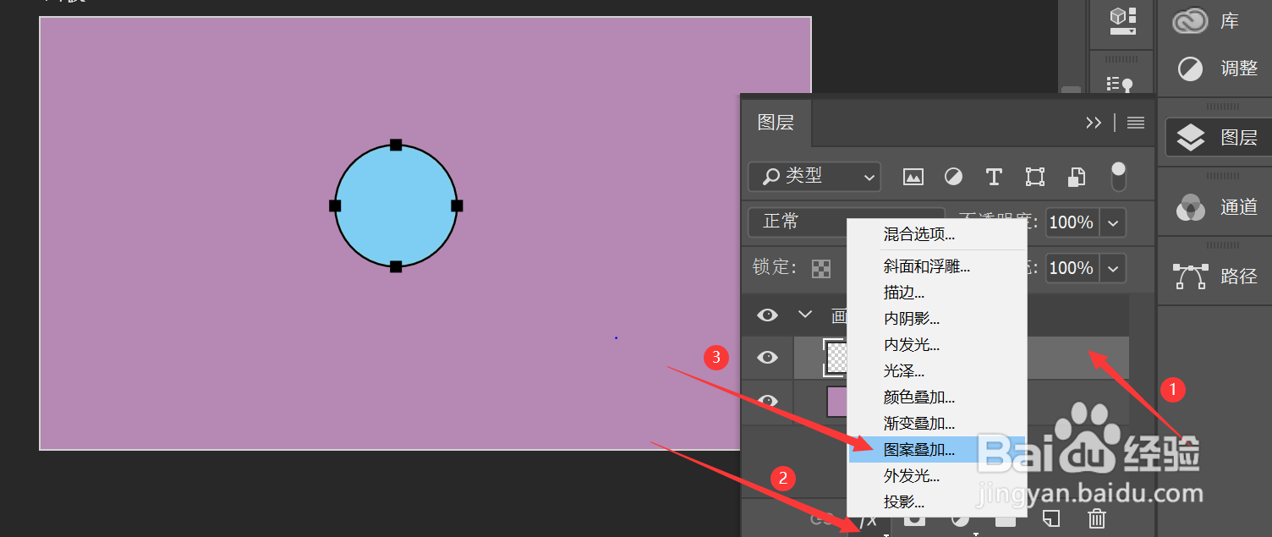Click the right anchor point of the circle

pos(457,205)
